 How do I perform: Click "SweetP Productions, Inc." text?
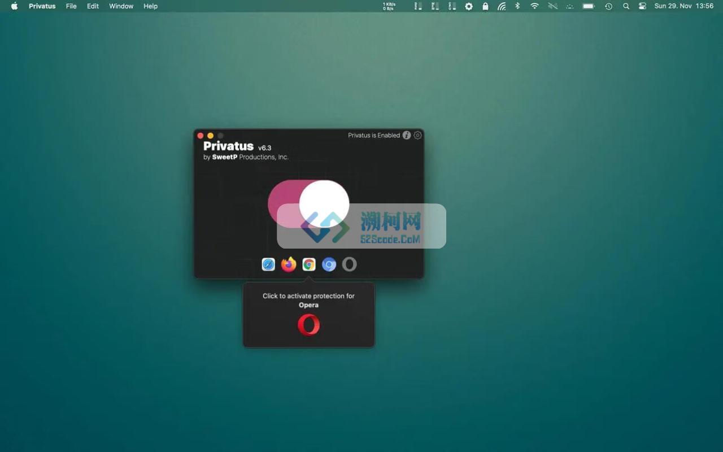(250, 157)
